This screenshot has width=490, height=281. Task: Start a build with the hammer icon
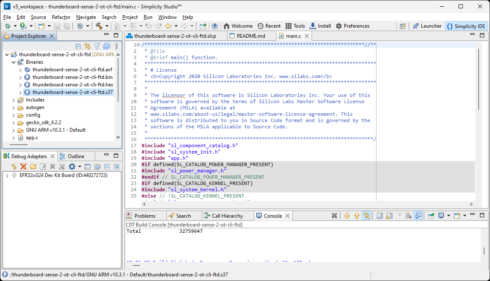point(100,26)
